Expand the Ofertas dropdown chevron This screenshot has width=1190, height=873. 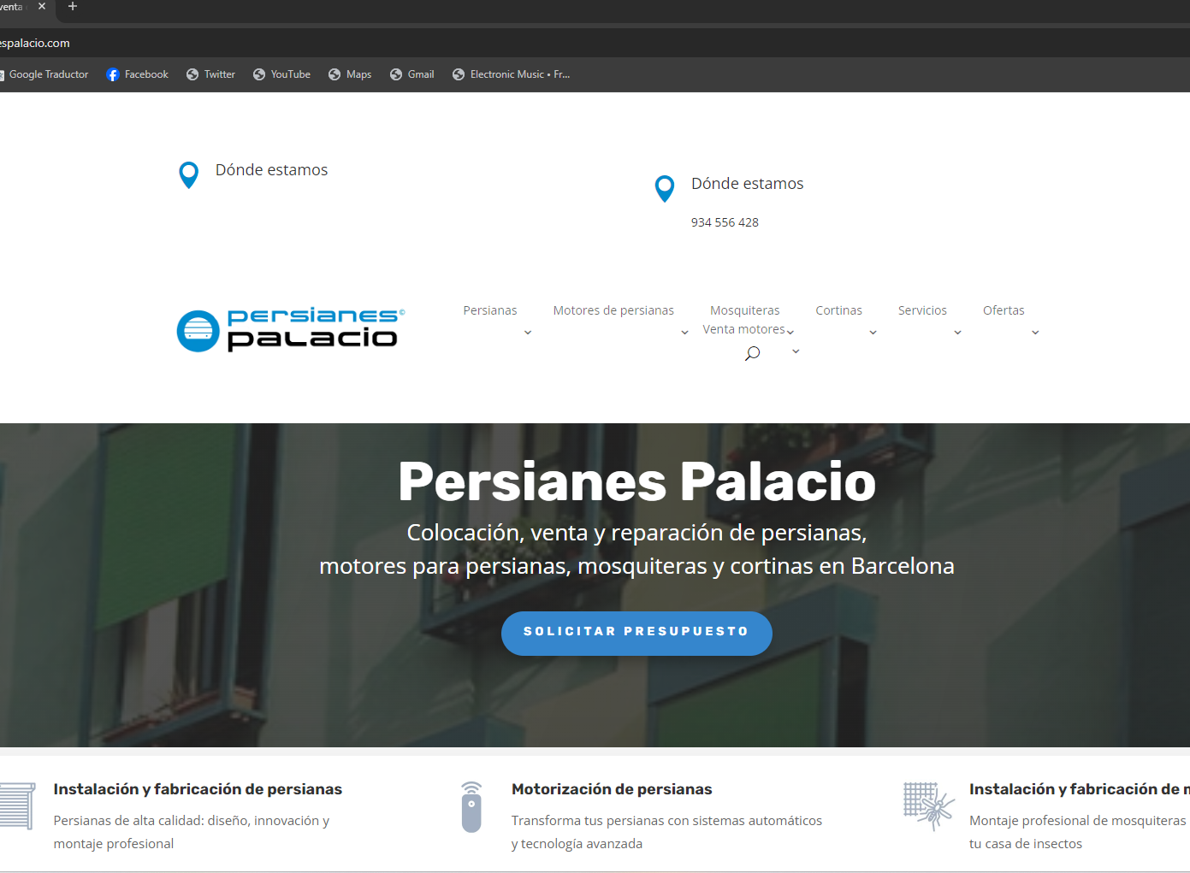1035,333
